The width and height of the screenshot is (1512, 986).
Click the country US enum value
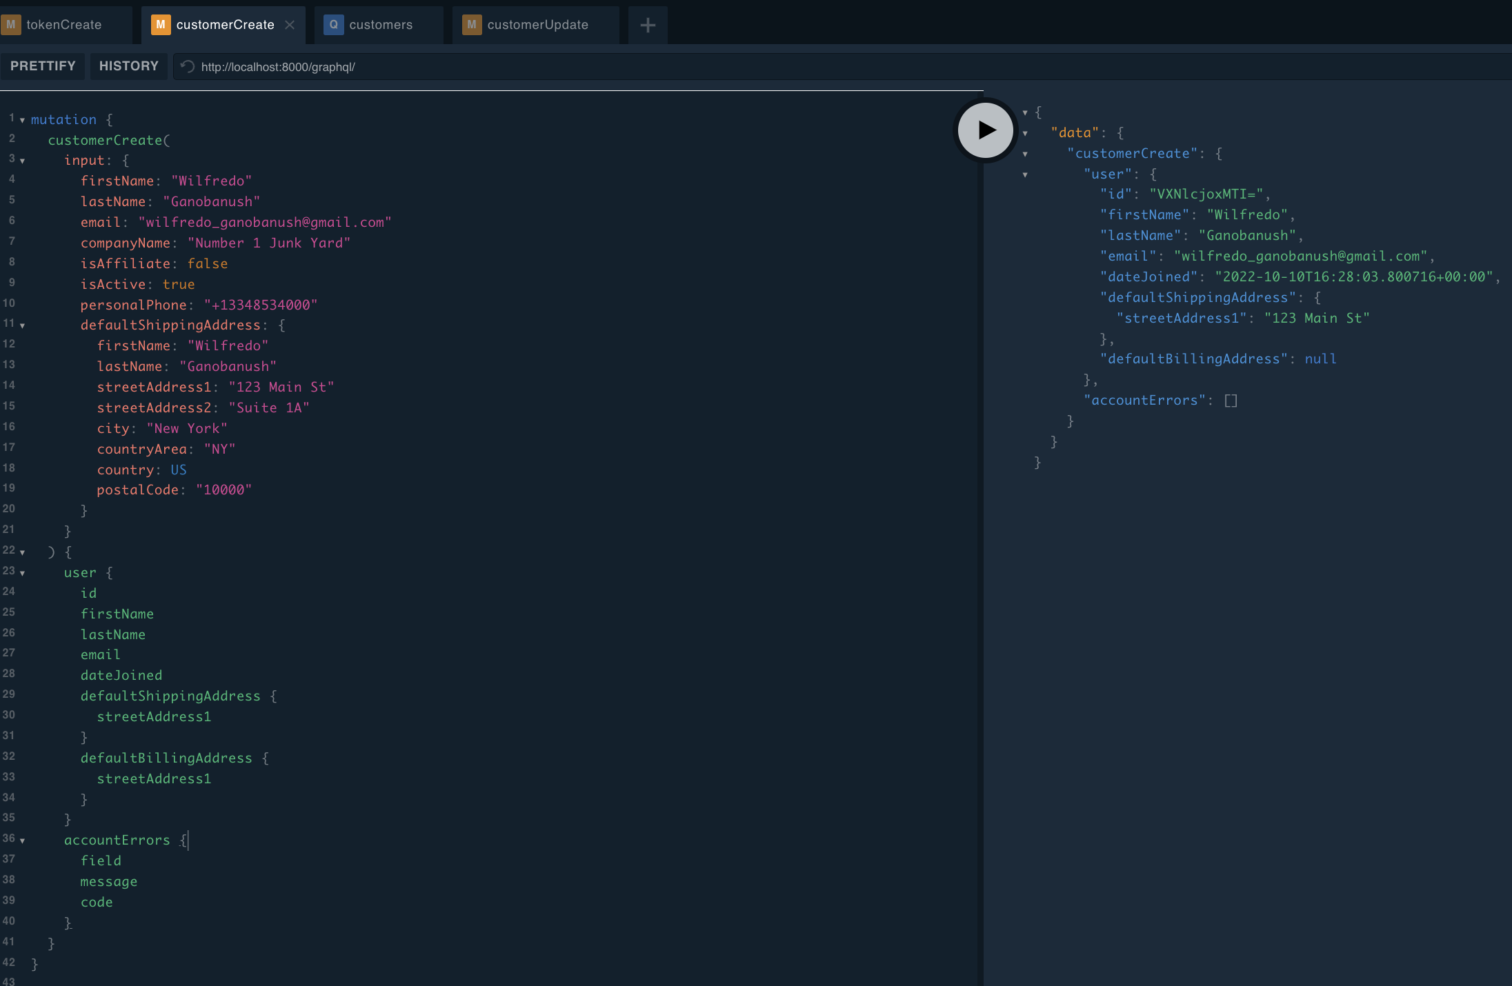coord(179,470)
